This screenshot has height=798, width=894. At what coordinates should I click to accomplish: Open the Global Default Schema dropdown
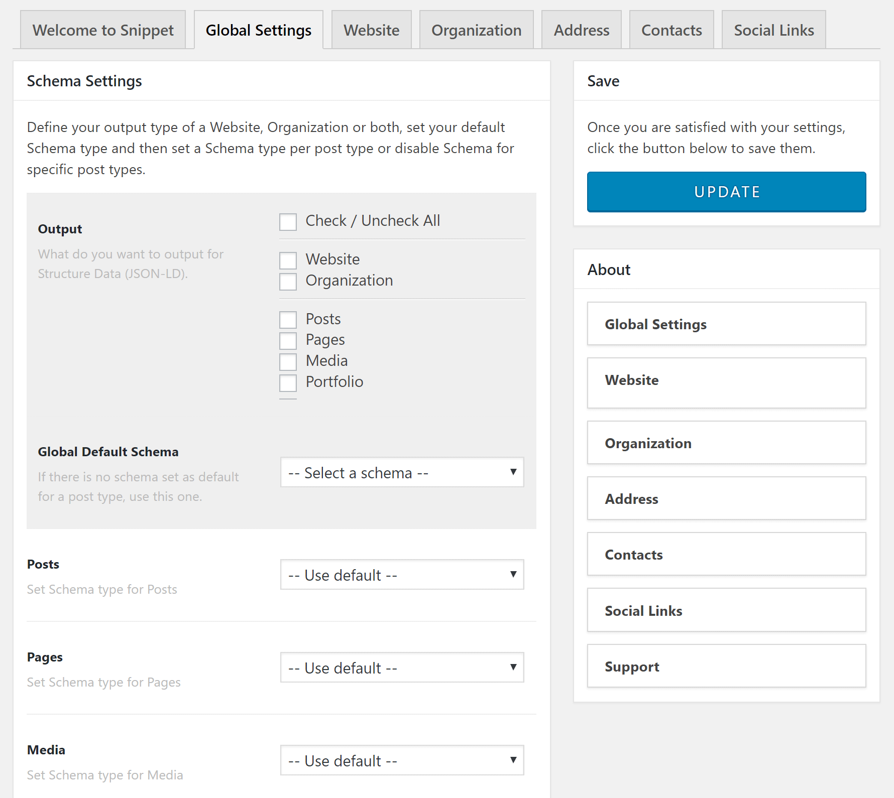pos(402,472)
